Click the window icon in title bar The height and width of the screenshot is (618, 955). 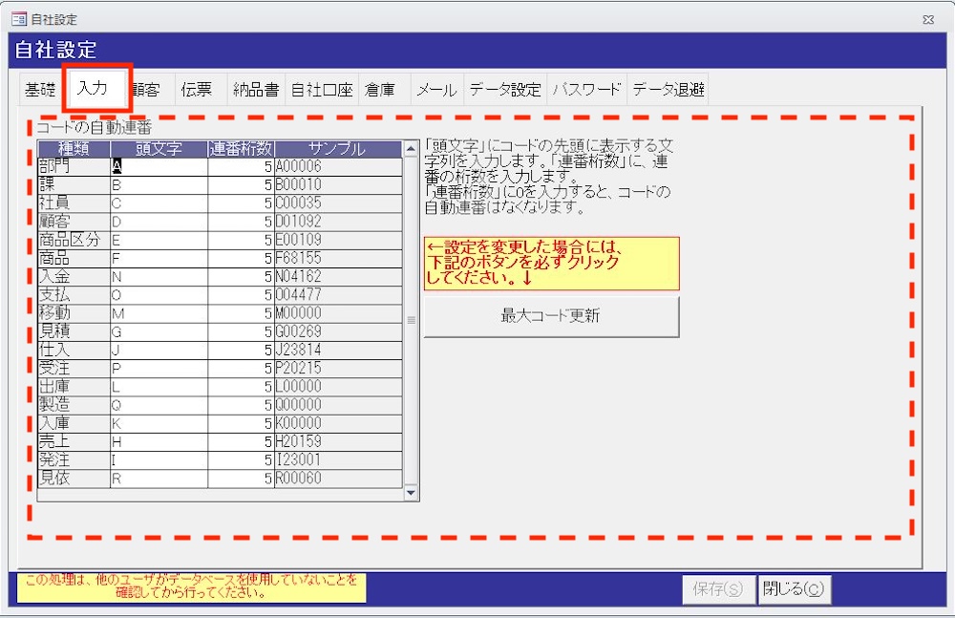[x=18, y=19]
